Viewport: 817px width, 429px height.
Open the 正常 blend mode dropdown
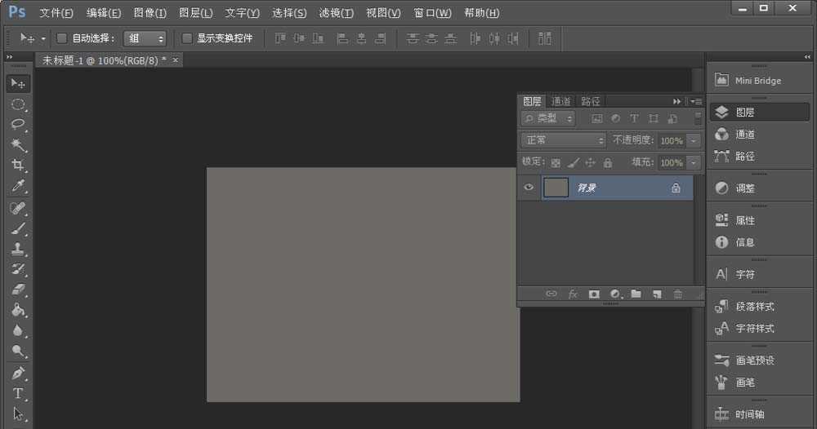(x=564, y=140)
